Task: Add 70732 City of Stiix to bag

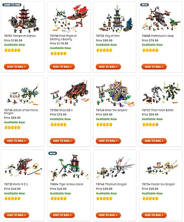Action: [108, 67]
